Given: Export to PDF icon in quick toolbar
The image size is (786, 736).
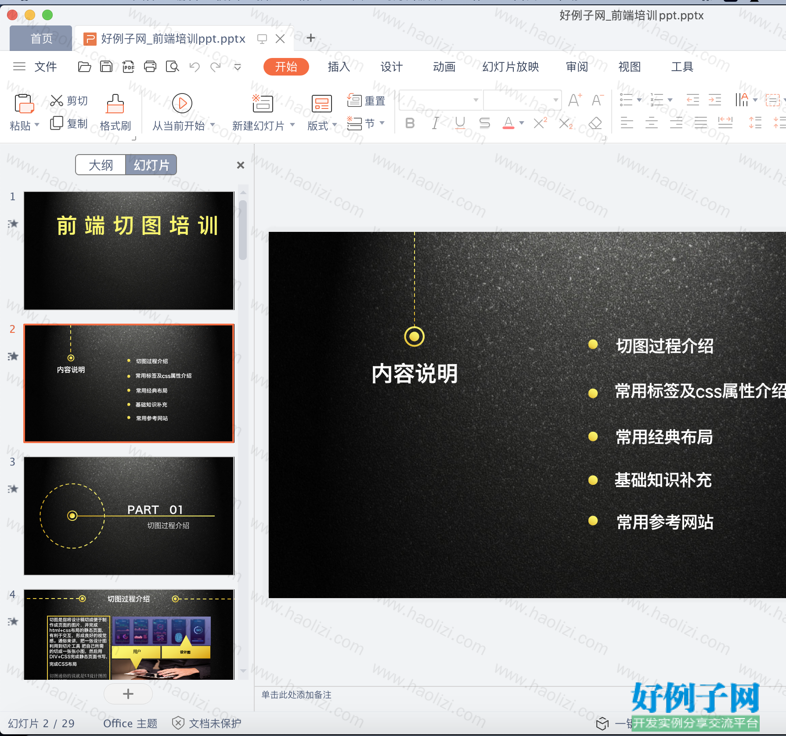Looking at the screenshot, I should coord(128,67).
